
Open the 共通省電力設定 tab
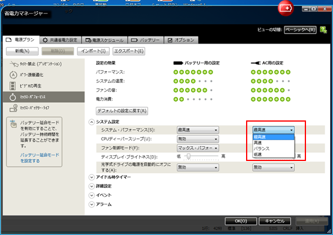coord(60,40)
